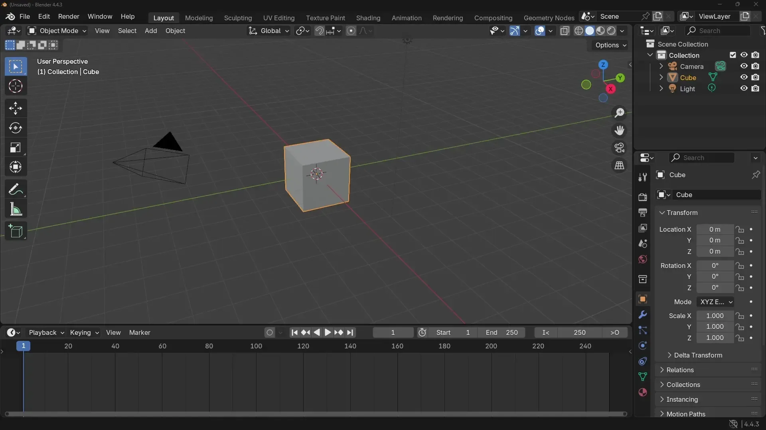Play the animation forward
The height and width of the screenshot is (430, 766).
click(x=328, y=332)
